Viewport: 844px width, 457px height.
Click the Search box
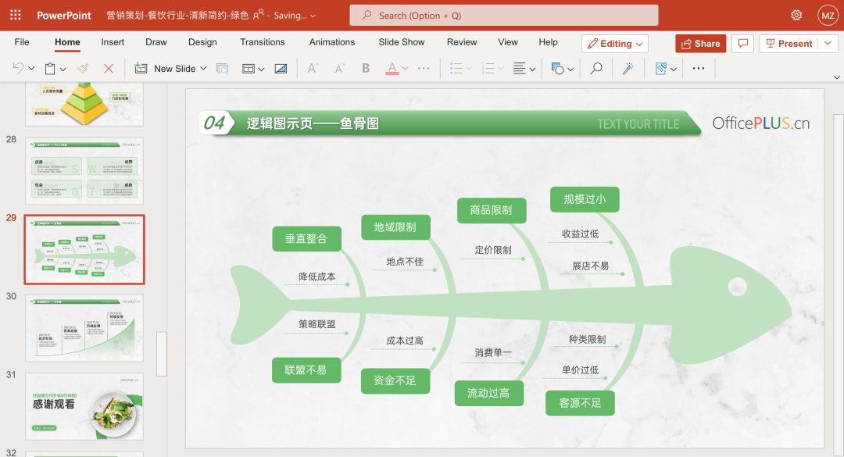(504, 15)
